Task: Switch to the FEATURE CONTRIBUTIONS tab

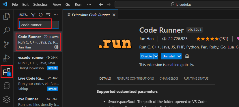Action: [135, 78]
